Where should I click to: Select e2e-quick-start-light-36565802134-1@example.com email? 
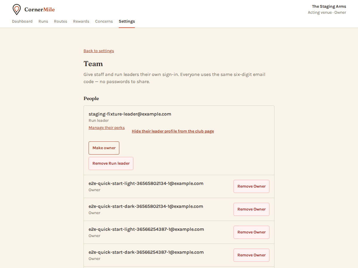[146, 183]
